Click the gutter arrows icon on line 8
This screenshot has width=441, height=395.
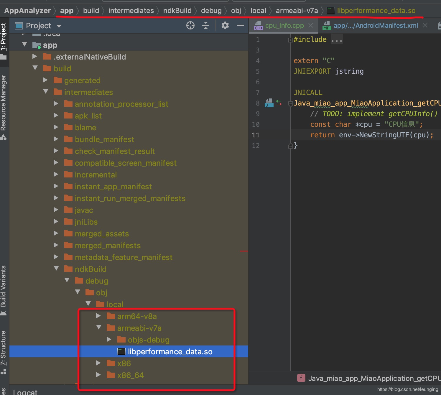pyautogui.click(x=279, y=103)
